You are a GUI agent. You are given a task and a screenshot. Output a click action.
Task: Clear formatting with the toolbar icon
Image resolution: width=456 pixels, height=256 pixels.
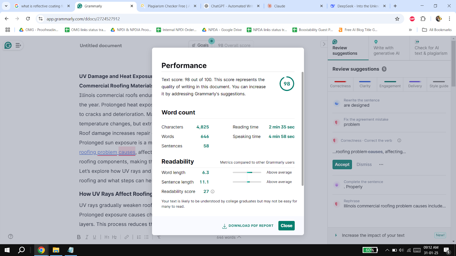[x=159, y=237]
